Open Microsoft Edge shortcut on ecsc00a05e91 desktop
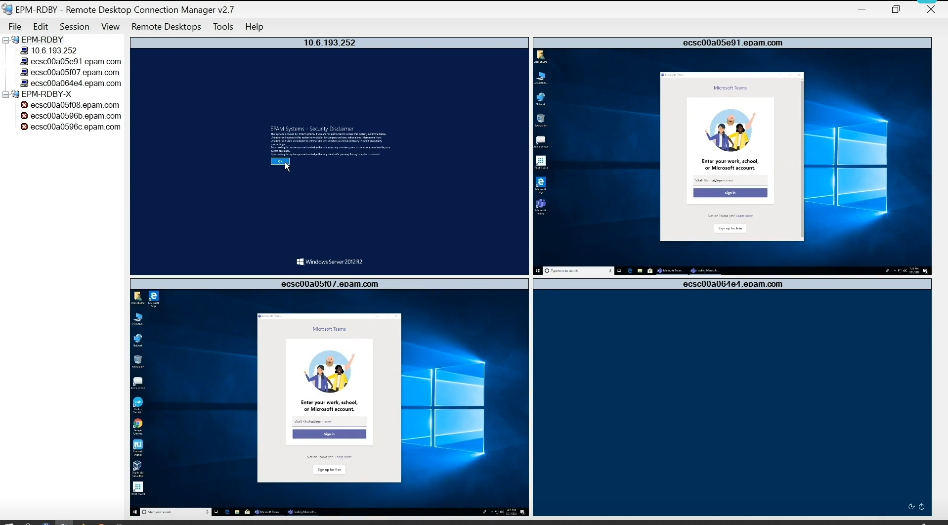 541,185
